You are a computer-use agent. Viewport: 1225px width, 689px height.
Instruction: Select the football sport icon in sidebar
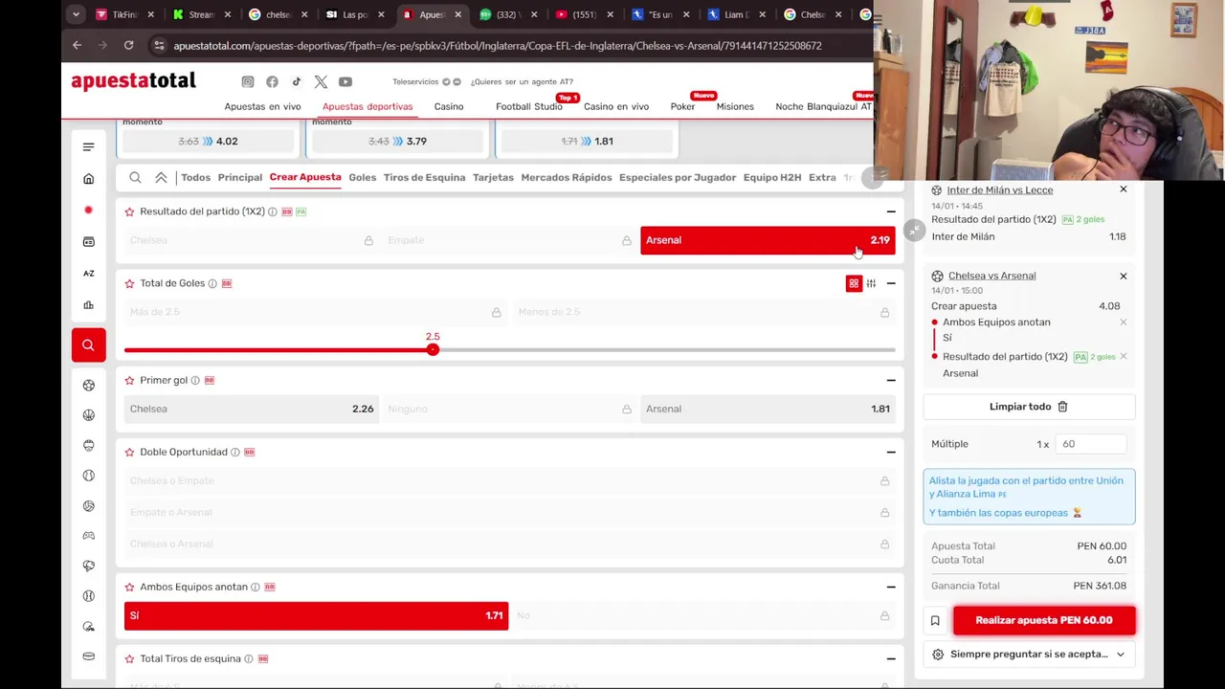pos(88,385)
